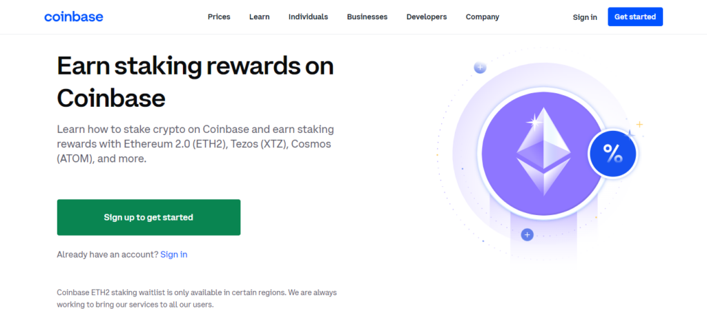Expand the Businesses navigation menu

tap(367, 17)
